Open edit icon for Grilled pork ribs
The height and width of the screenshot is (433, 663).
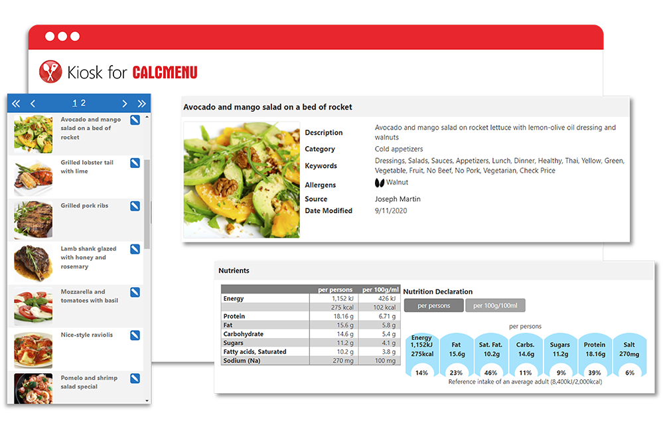point(135,206)
